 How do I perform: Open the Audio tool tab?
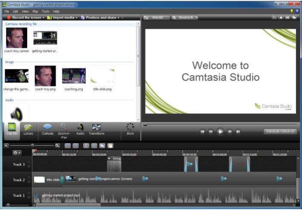coord(80,129)
